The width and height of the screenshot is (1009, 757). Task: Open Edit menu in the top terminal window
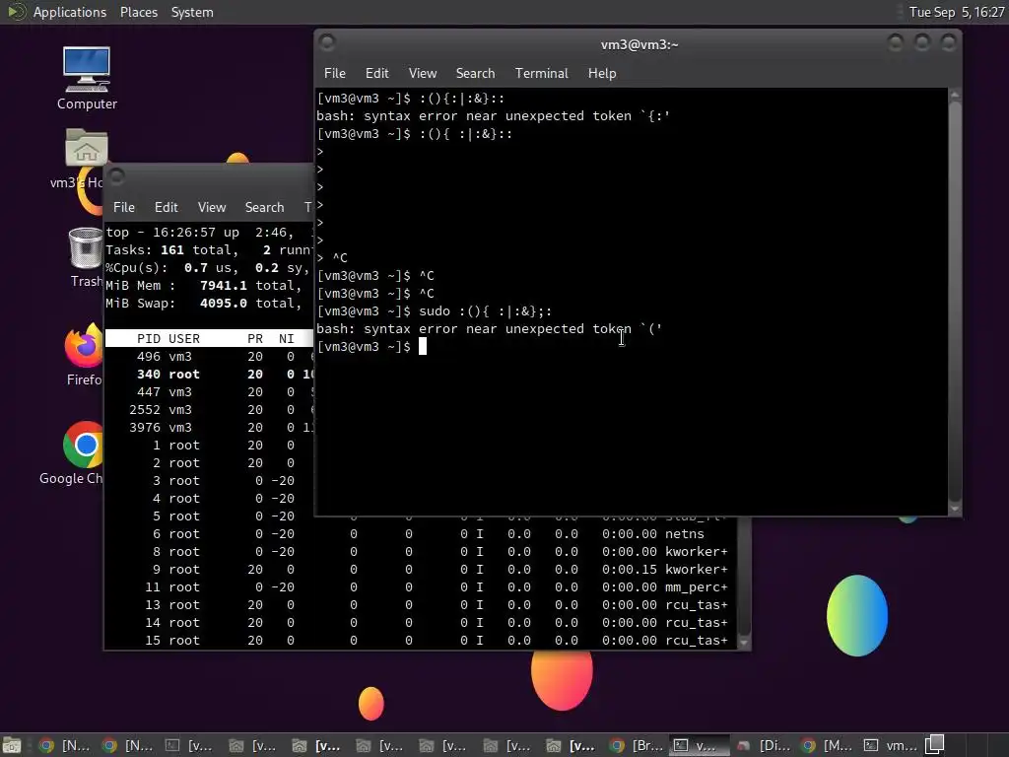[x=166, y=207]
